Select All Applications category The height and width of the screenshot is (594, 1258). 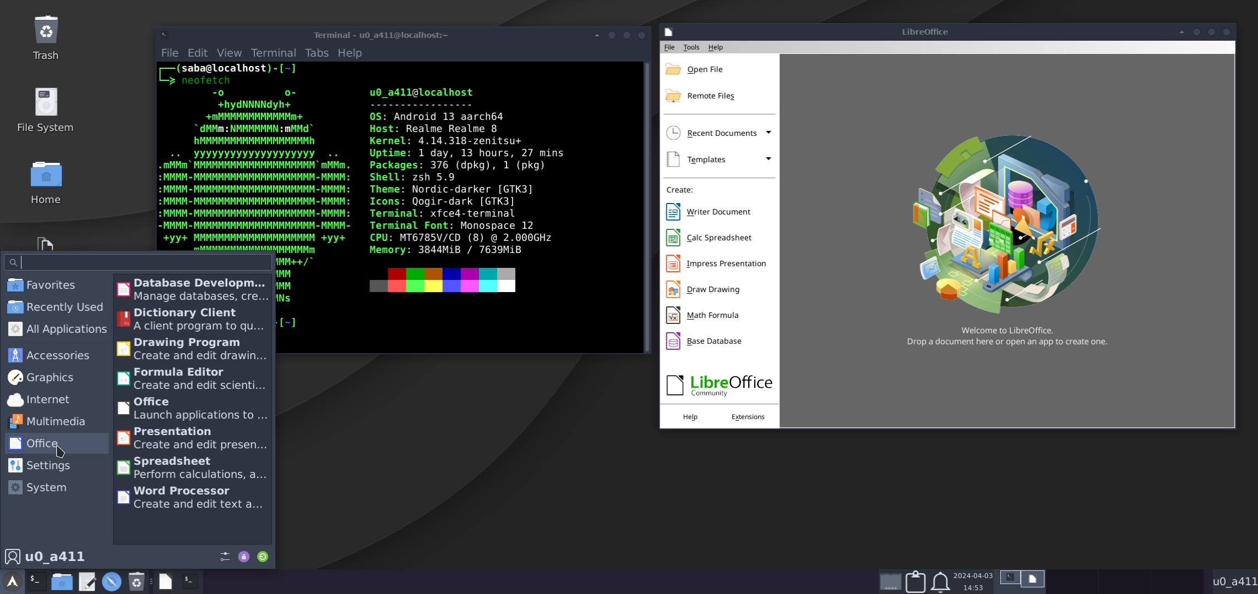57,329
